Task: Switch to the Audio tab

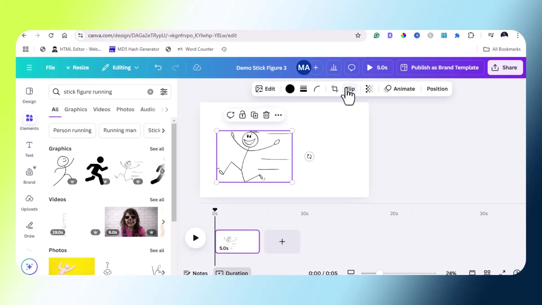Action: coord(148,110)
